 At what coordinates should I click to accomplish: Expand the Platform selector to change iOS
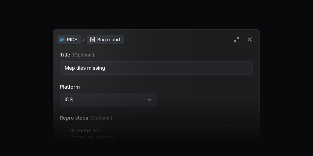[108, 100]
